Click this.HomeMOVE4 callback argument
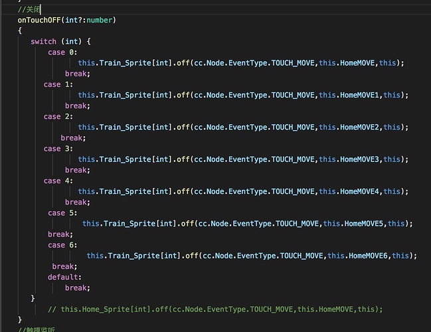This screenshot has height=332, width=431. (x=350, y=191)
